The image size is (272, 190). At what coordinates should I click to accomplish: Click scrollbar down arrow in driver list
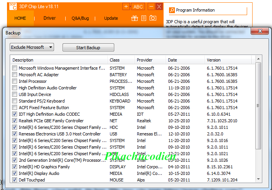click(258, 179)
